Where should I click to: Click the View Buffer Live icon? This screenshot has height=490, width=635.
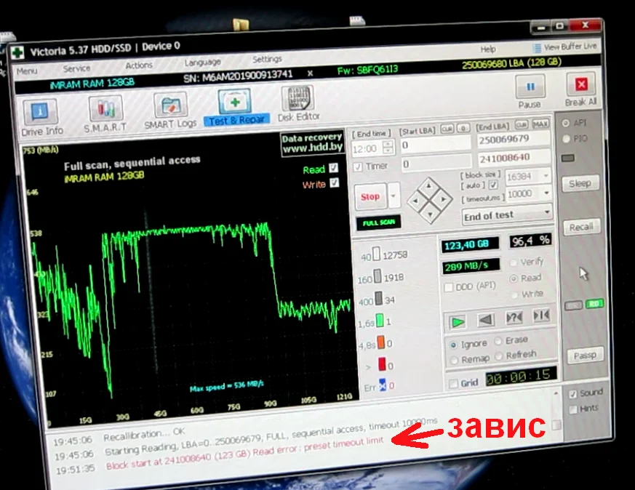pyautogui.click(x=537, y=48)
